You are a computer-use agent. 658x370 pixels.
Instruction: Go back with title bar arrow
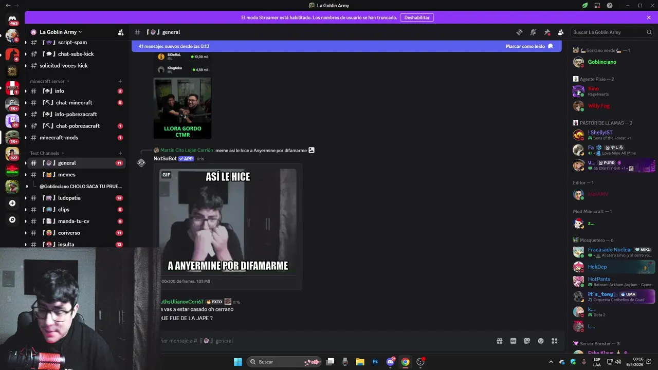[x=8, y=6]
